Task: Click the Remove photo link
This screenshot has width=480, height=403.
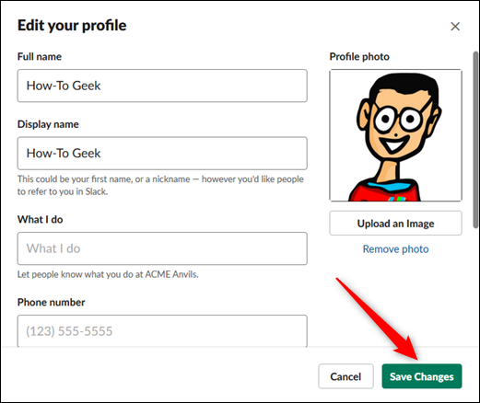Action: pyautogui.click(x=395, y=249)
